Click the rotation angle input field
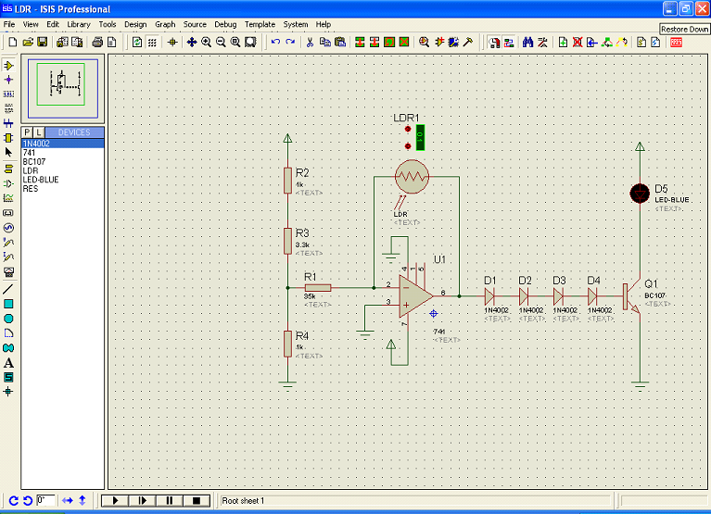 [x=45, y=501]
